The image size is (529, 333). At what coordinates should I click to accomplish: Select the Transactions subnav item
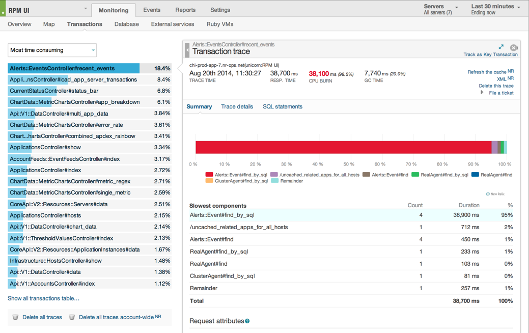click(x=85, y=24)
